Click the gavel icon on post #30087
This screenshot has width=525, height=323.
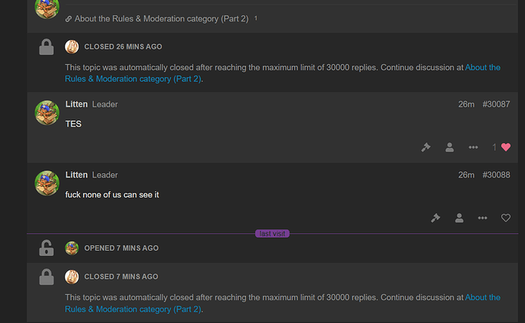426,147
